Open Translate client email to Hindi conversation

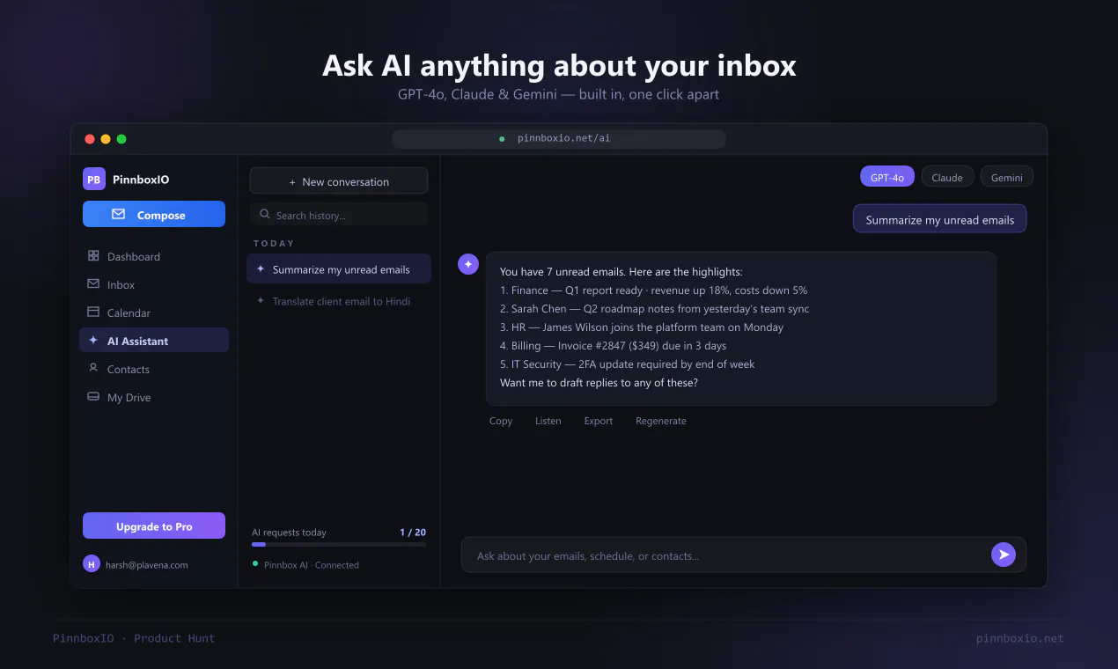pyautogui.click(x=339, y=301)
